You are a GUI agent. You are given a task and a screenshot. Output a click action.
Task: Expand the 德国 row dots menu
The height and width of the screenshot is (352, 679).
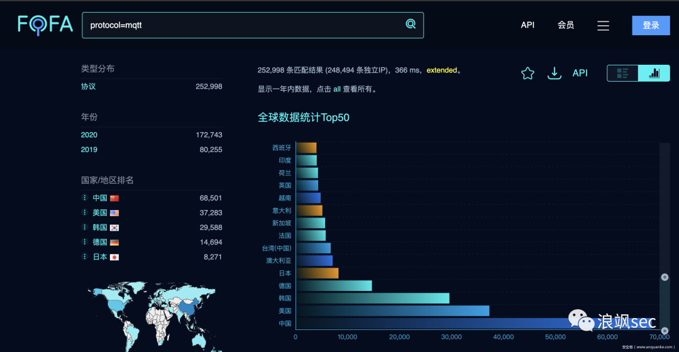pyautogui.click(x=84, y=241)
